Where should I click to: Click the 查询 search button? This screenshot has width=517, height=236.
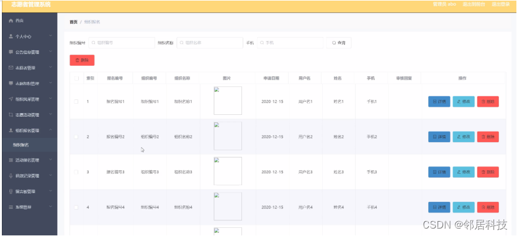tap(339, 43)
